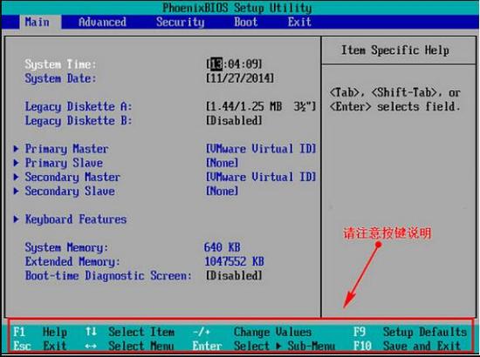Toggle Legacy Diskette B Disabled value
The image size is (480, 357).
point(235,120)
